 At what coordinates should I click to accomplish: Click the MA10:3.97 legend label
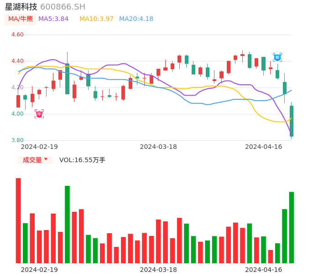[x=96, y=19]
